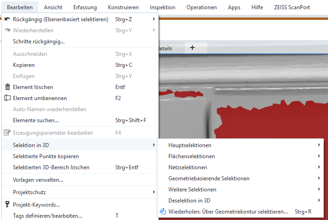
Task: Open the Flächenselektionen submenu
Action: (240, 156)
